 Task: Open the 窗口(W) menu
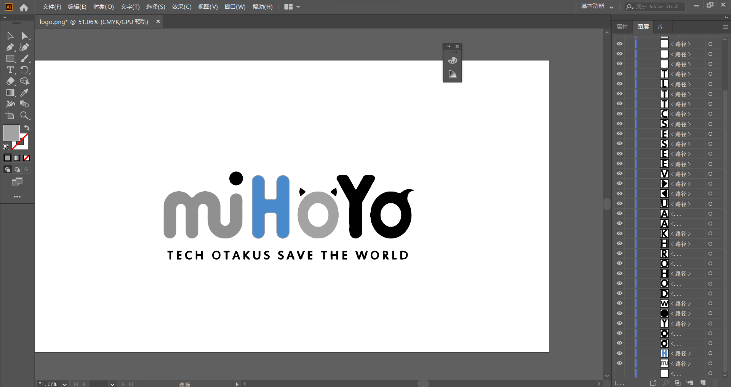235,7
